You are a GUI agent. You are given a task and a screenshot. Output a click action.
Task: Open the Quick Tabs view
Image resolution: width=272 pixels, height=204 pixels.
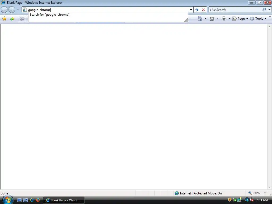point(22,19)
